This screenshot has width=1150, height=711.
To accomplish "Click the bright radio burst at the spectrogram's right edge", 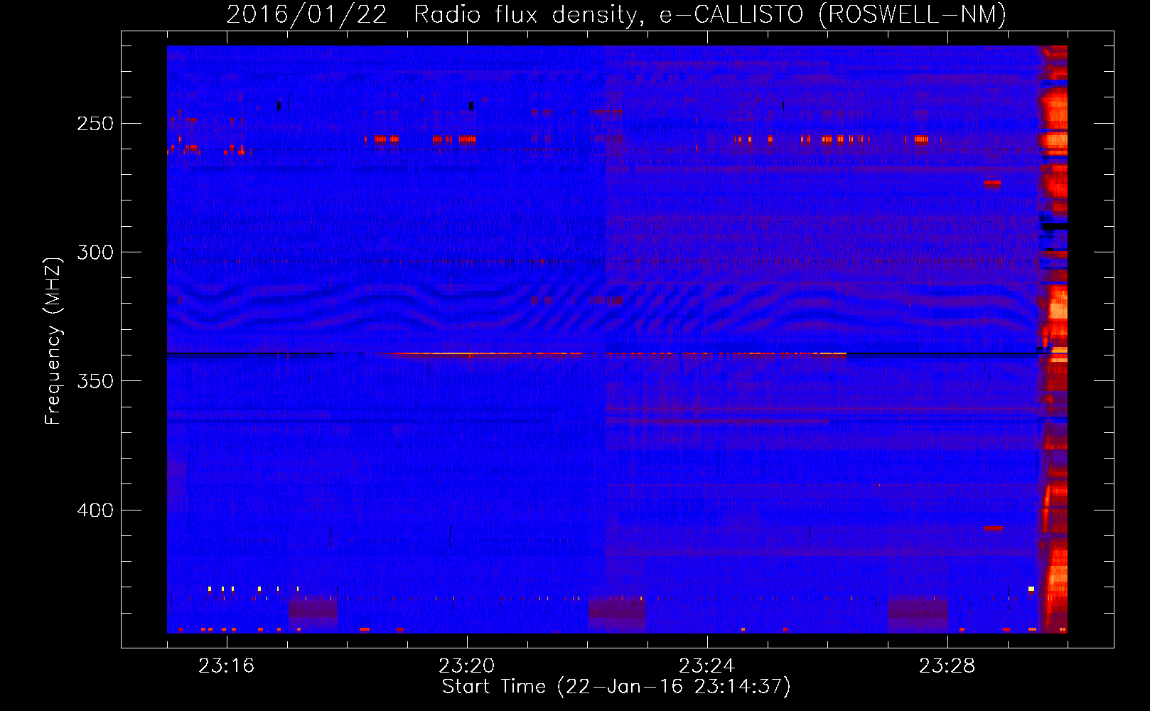I will (1053, 339).
